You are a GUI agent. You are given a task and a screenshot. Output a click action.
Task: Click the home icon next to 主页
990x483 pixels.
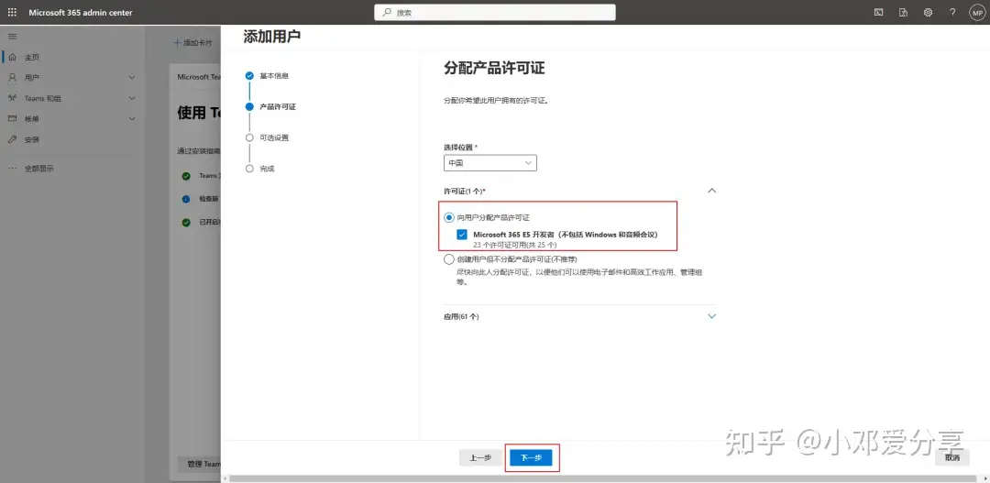[x=12, y=57]
